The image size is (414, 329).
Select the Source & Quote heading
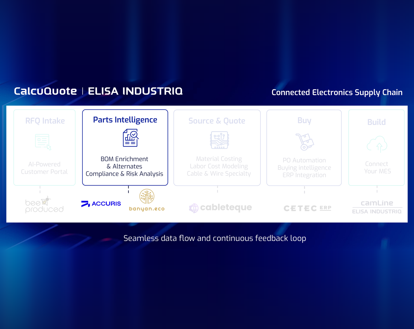click(217, 121)
